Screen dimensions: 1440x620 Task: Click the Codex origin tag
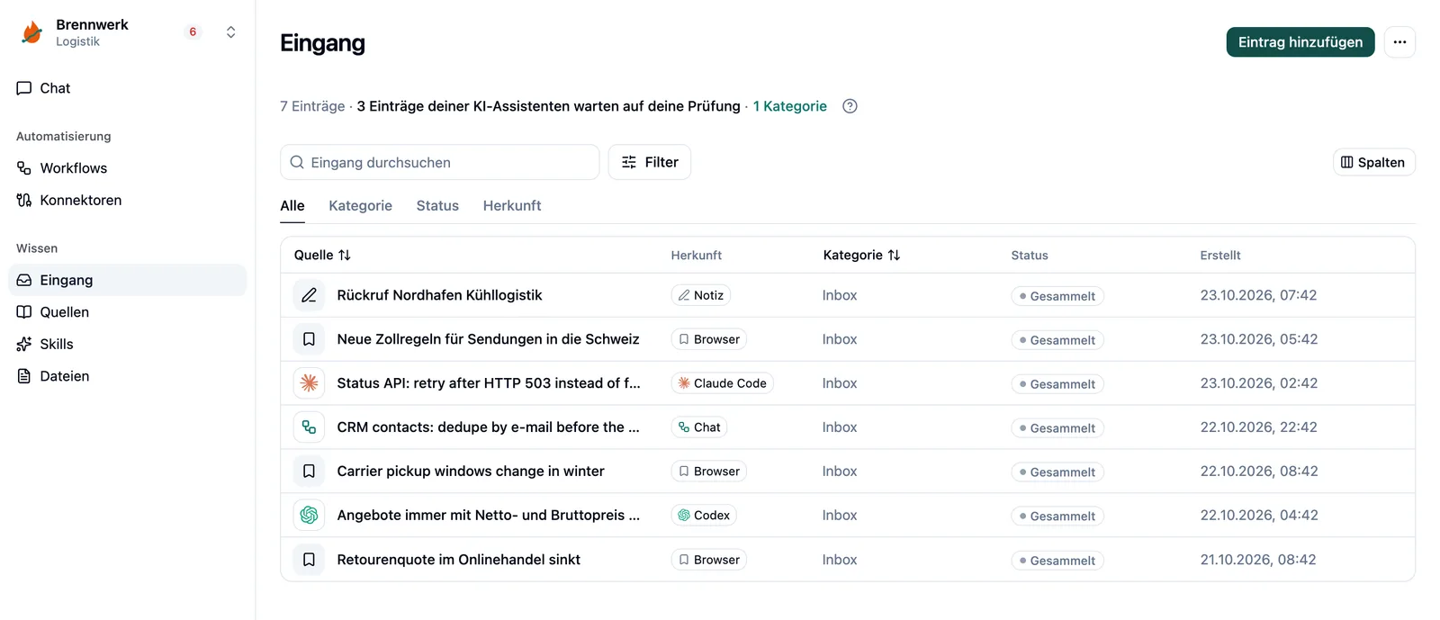click(x=704, y=516)
